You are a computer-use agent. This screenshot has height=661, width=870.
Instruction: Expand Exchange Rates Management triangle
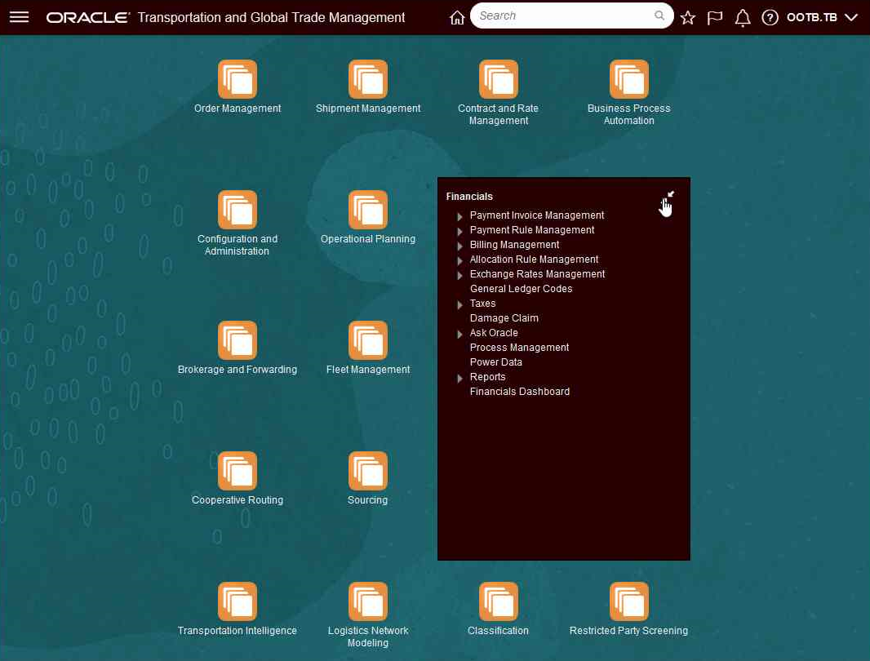tap(459, 275)
